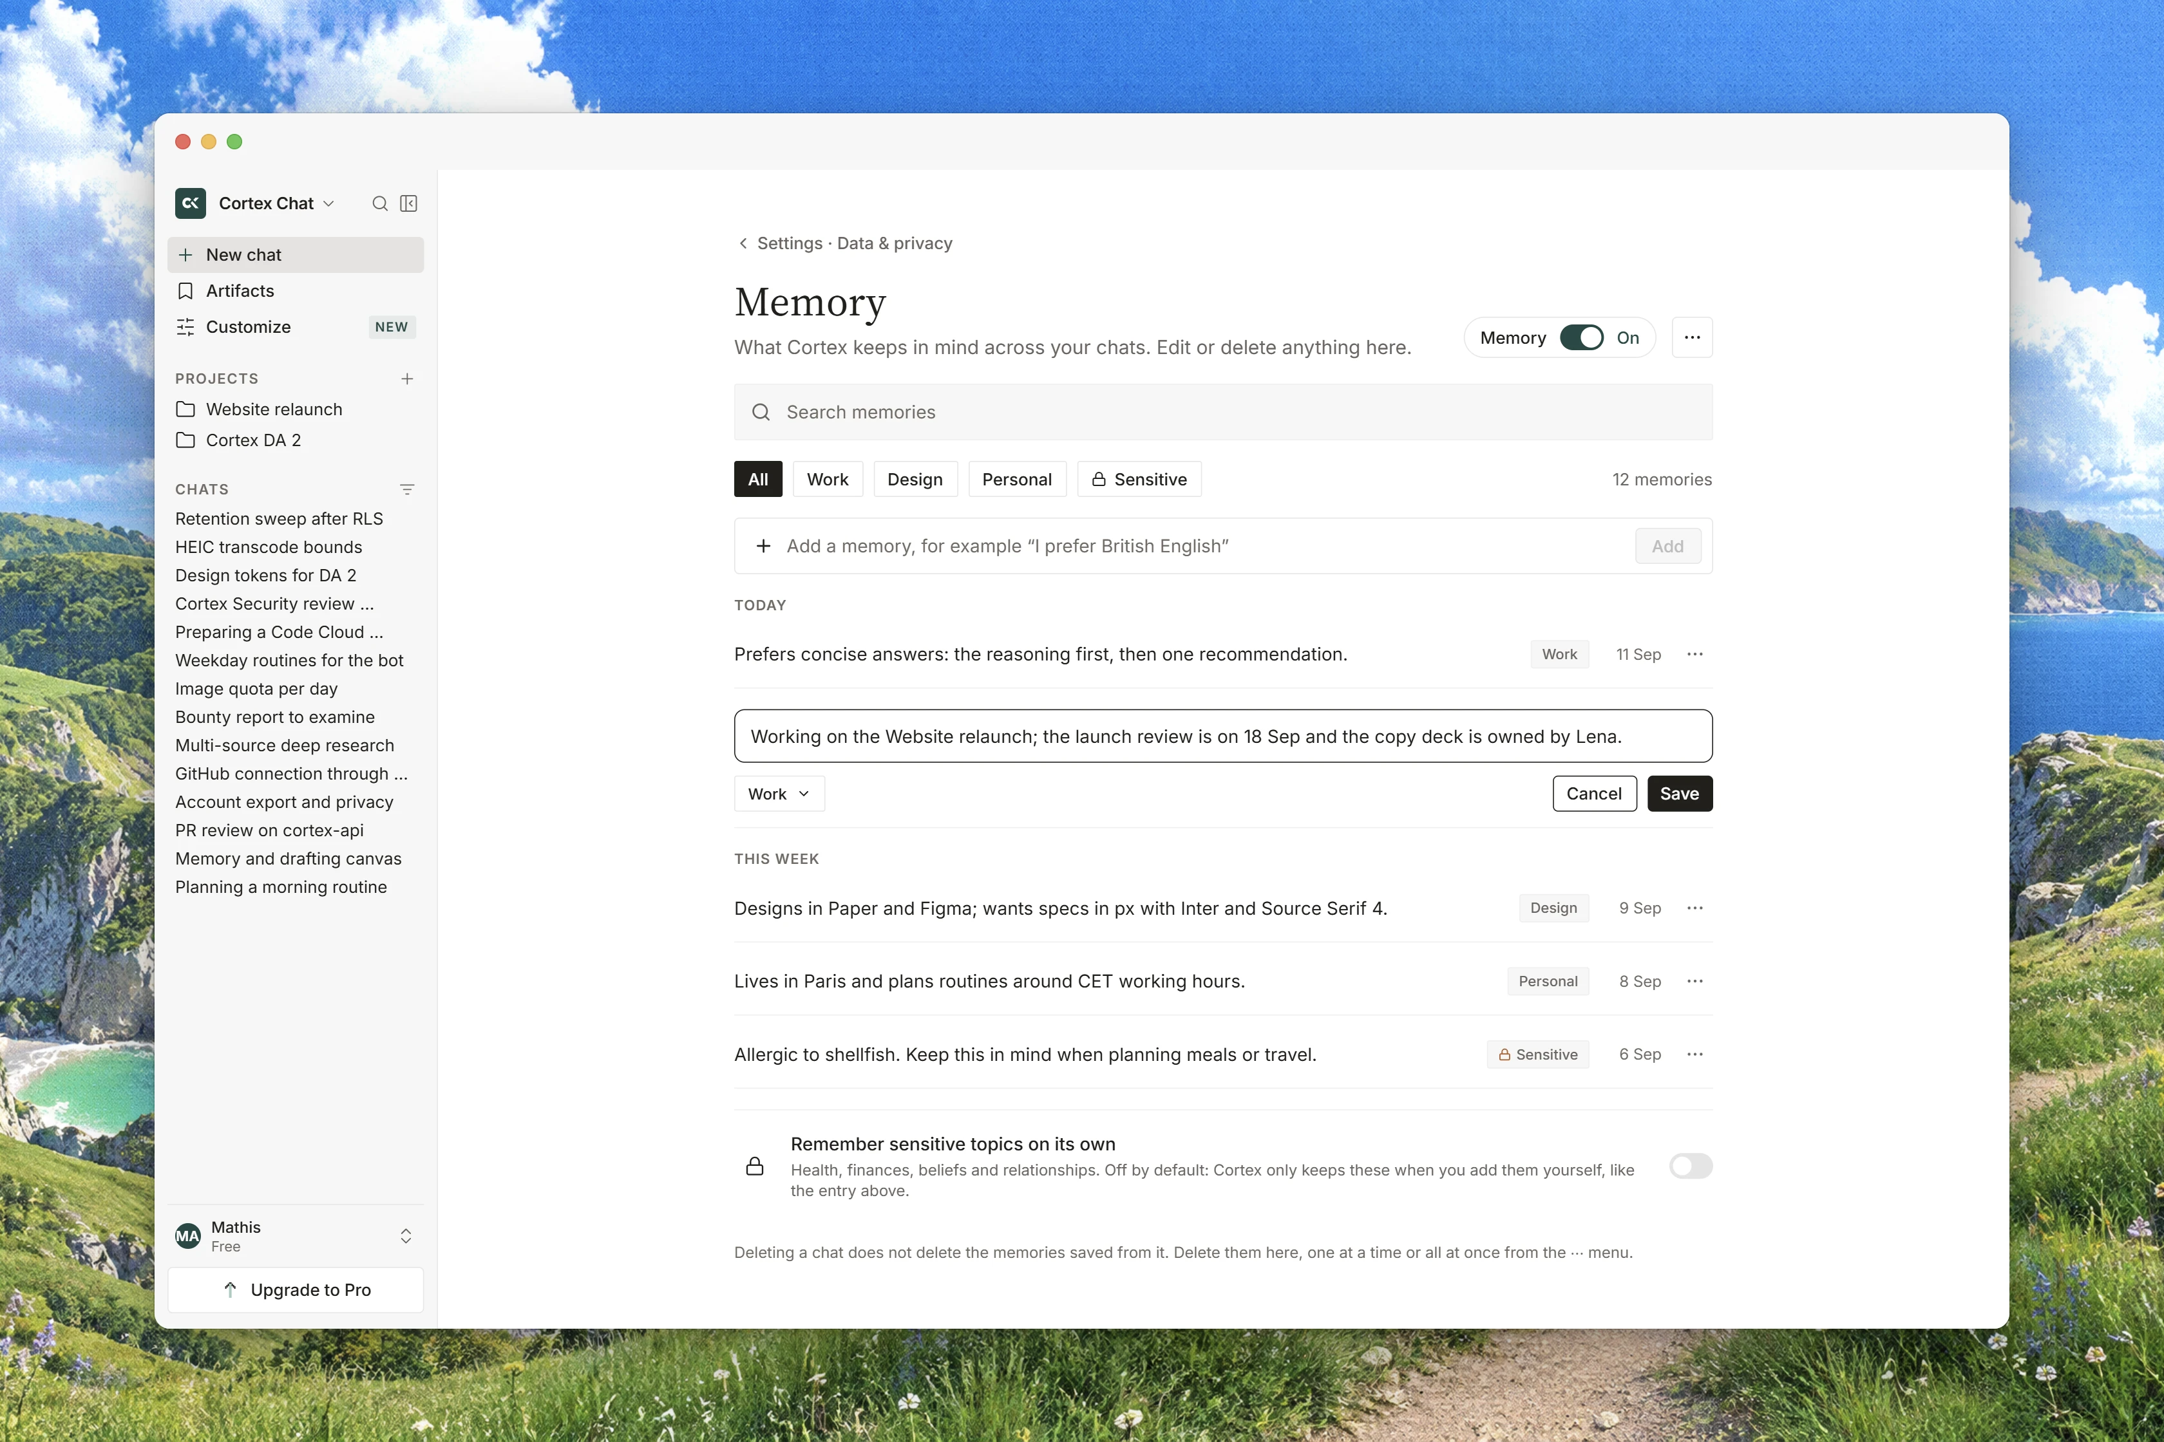
Task: Add a new project with the plus icon
Action: tap(408, 379)
